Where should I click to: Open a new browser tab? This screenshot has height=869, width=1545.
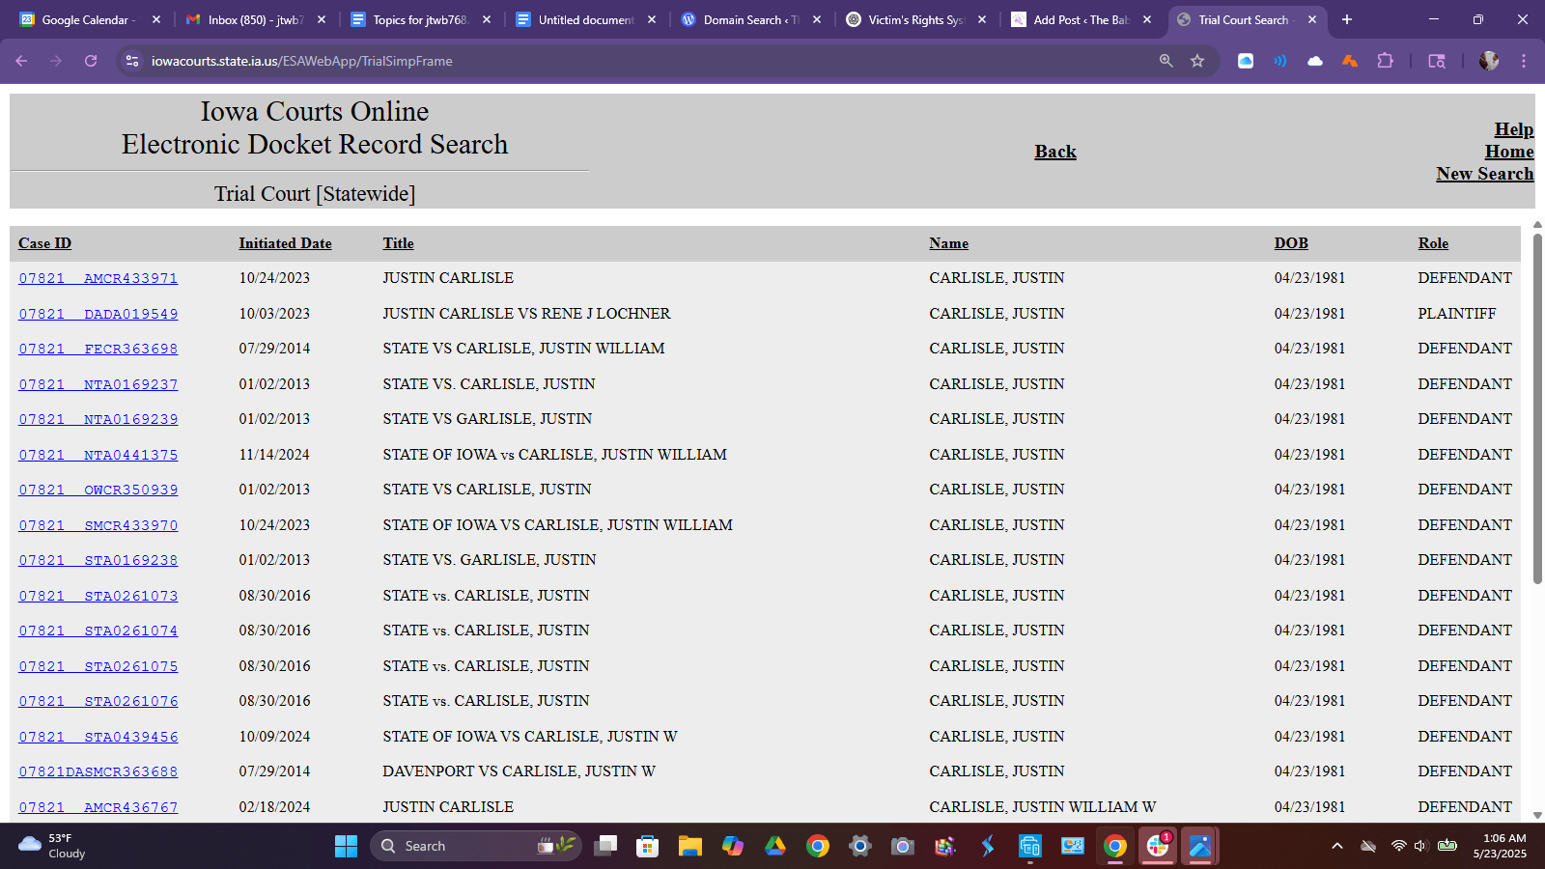click(x=1347, y=19)
